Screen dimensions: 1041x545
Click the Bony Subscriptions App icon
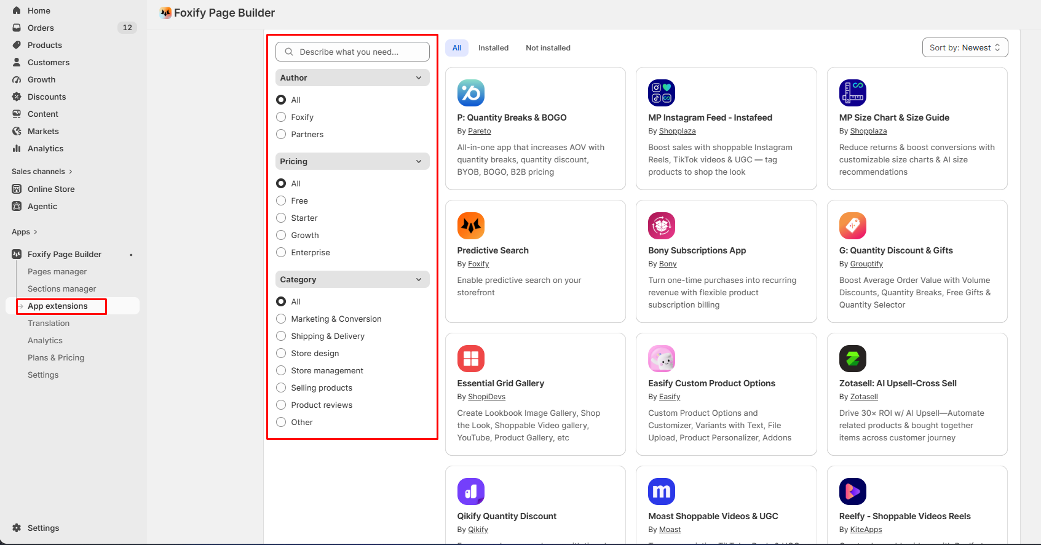pyautogui.click(x=662, y=226)
